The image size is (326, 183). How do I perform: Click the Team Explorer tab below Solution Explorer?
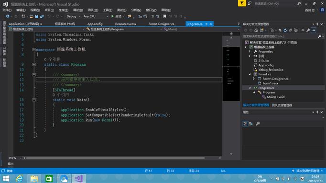pyautogui.click(x=282, y=105)
